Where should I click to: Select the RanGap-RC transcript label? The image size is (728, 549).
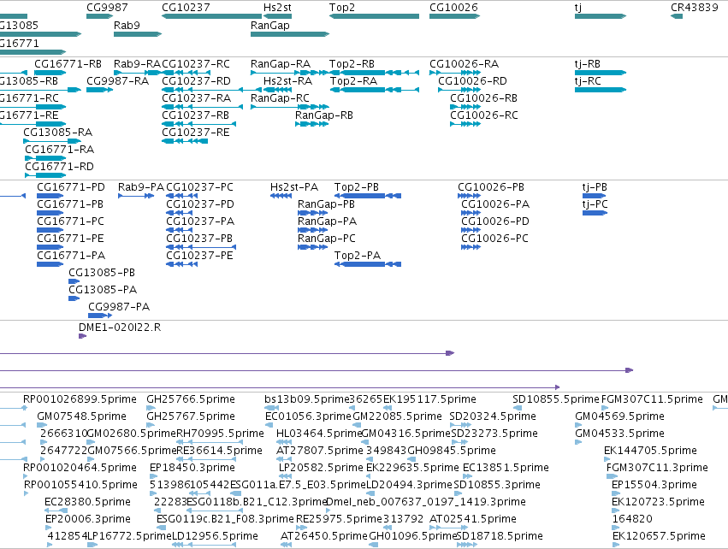point(280,98)
